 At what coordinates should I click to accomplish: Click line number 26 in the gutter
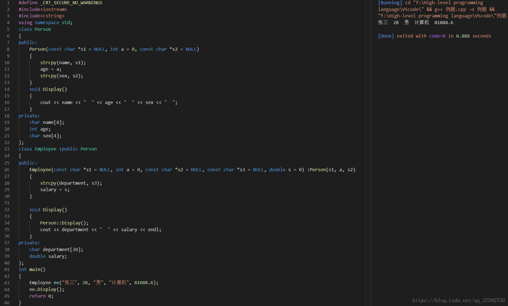click(x=7, y=170)
